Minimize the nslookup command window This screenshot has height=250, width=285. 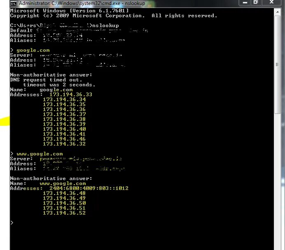[x=245, y=2]
